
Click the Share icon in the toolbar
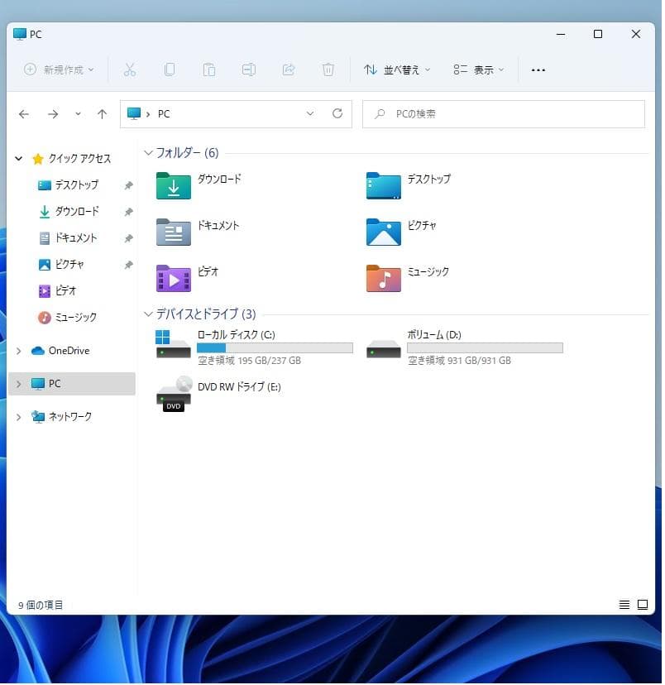[x=289, y=69]
